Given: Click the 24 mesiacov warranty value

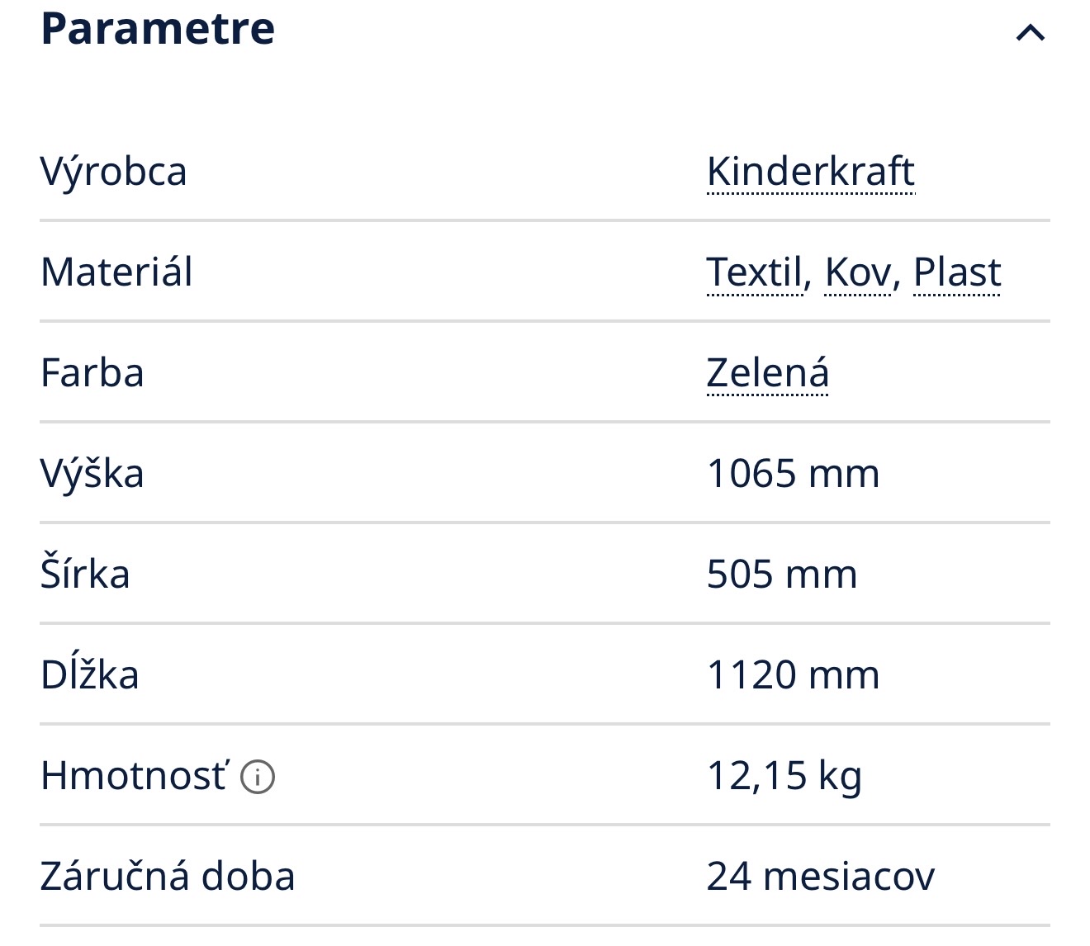Looking at the screenshot, I should coord(821,877).
